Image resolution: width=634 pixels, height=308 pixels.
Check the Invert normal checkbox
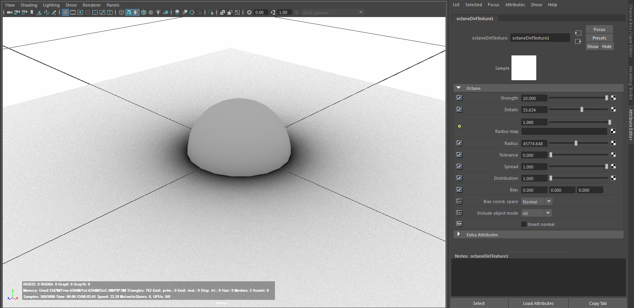coord(523,224)
